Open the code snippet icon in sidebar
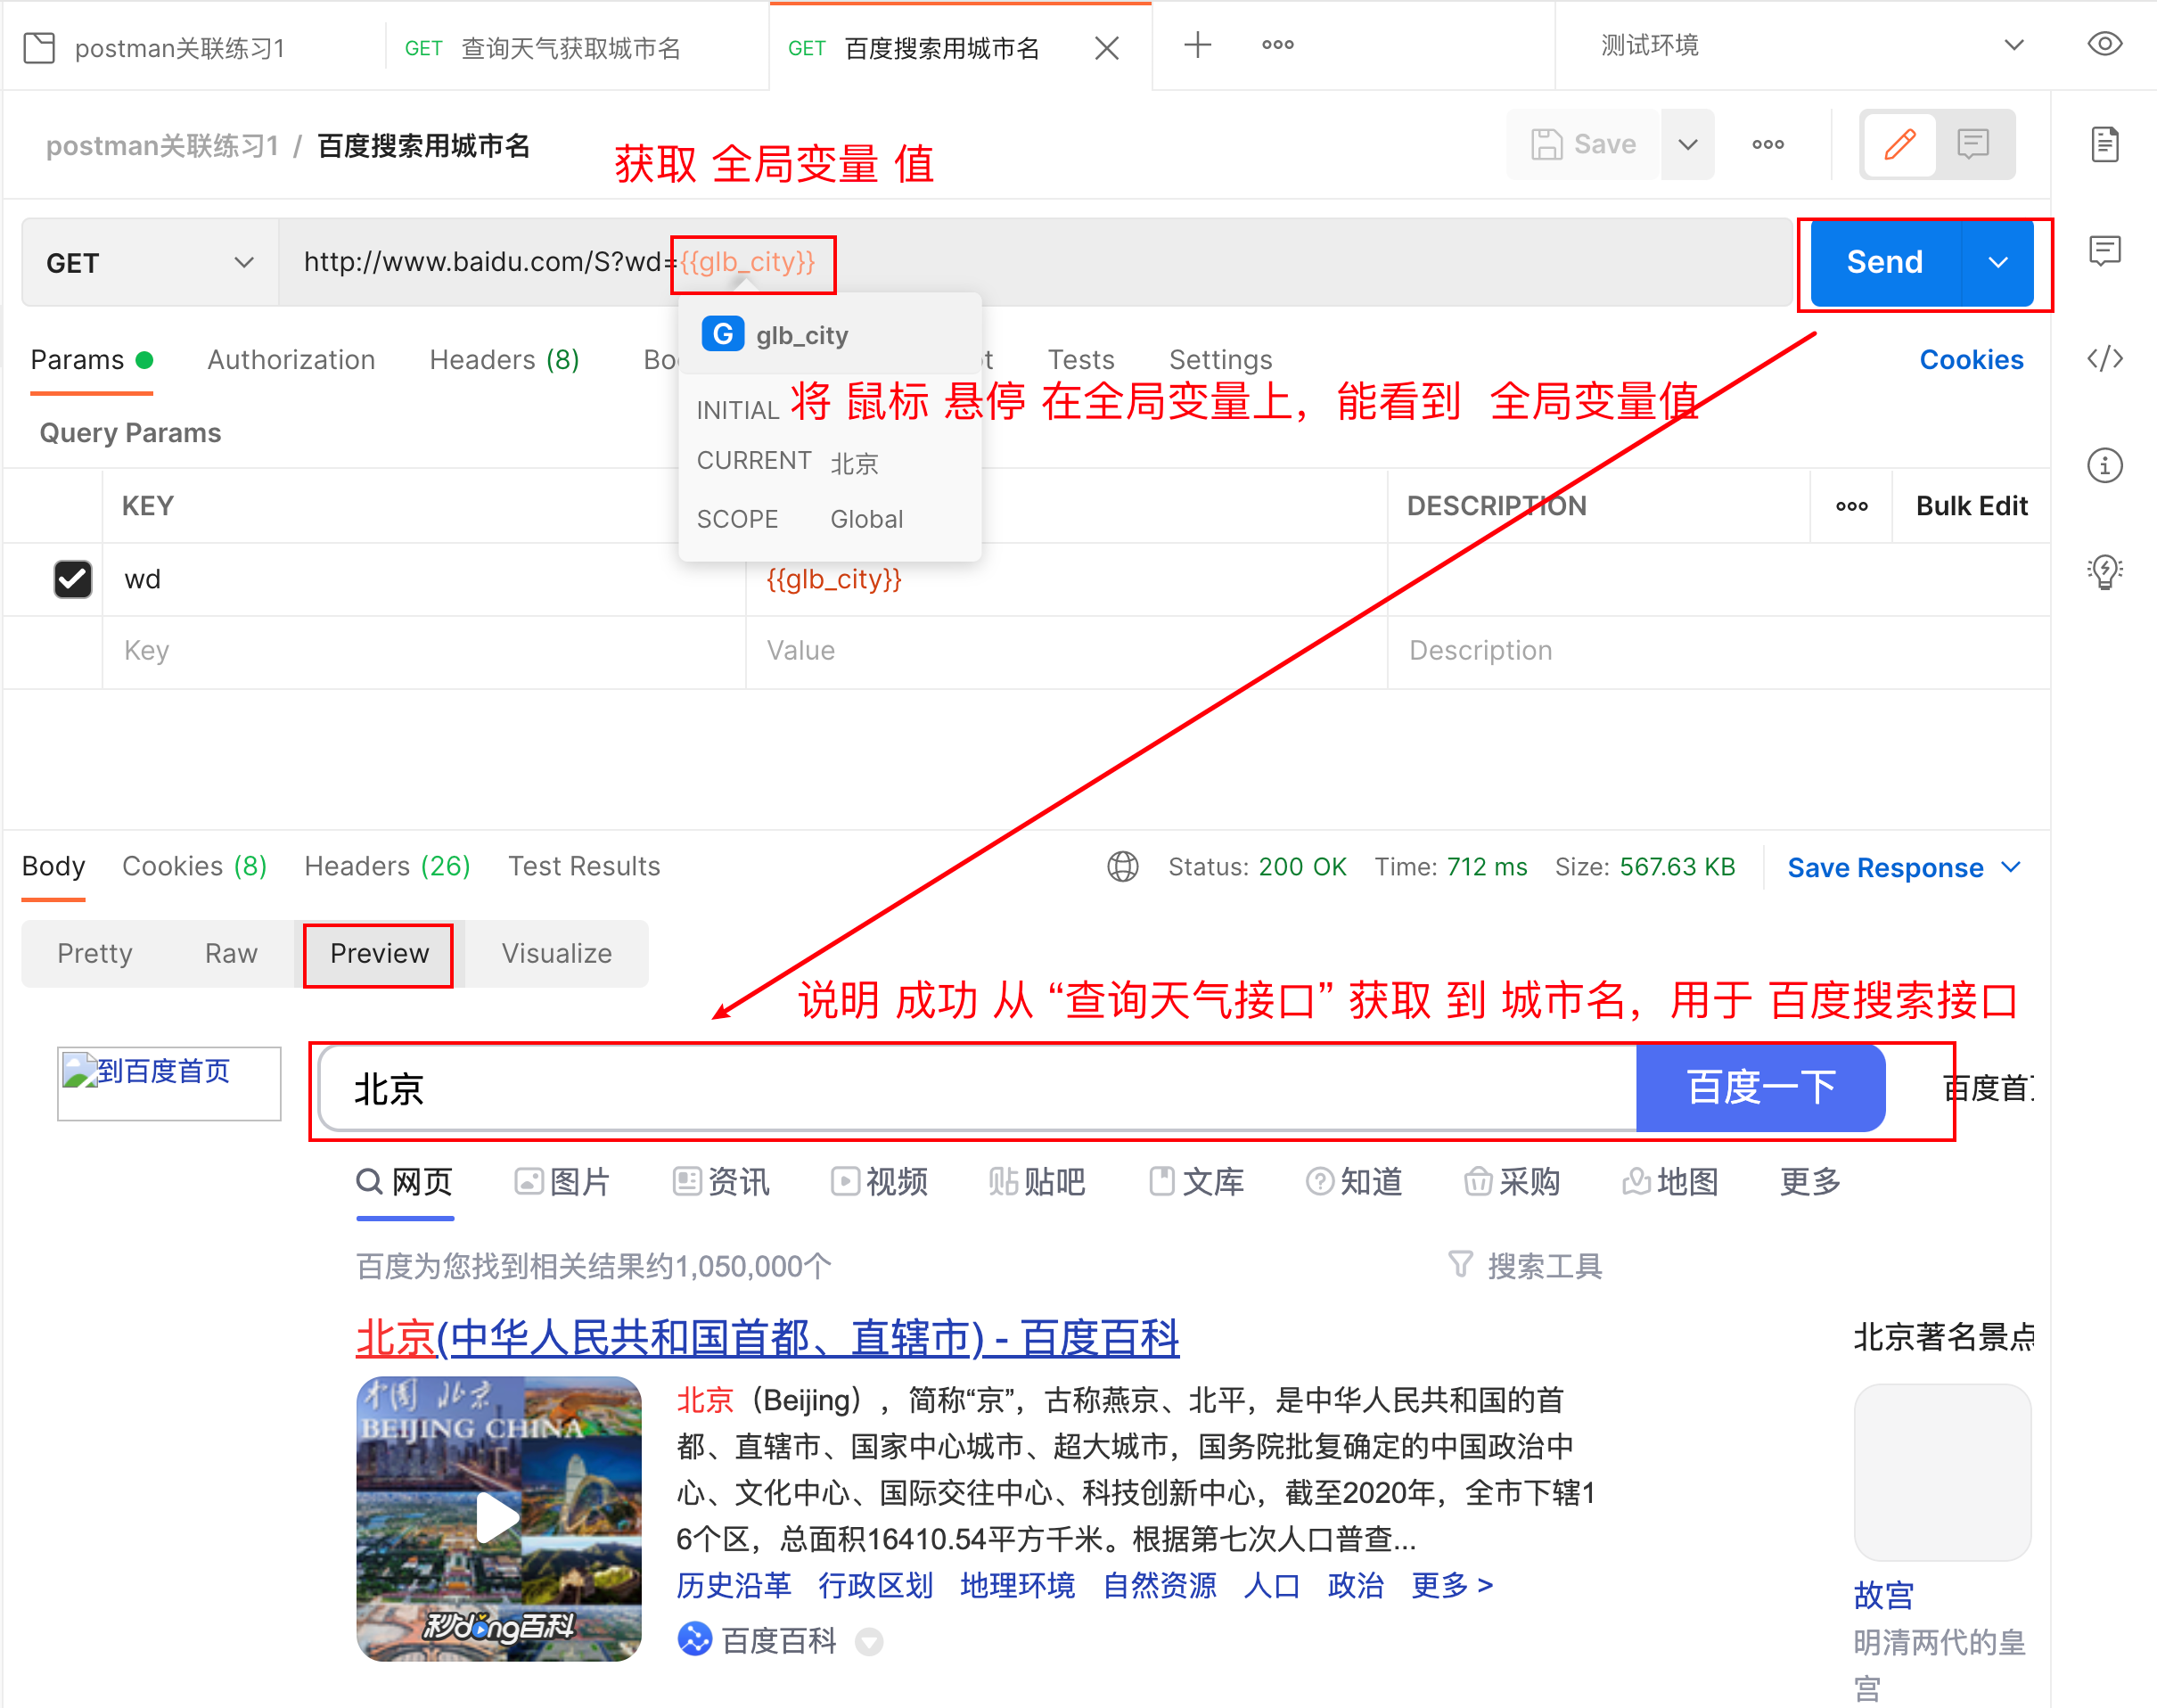The height and width of the screenshot is (1708, 2157). (x=2104, y=358)
